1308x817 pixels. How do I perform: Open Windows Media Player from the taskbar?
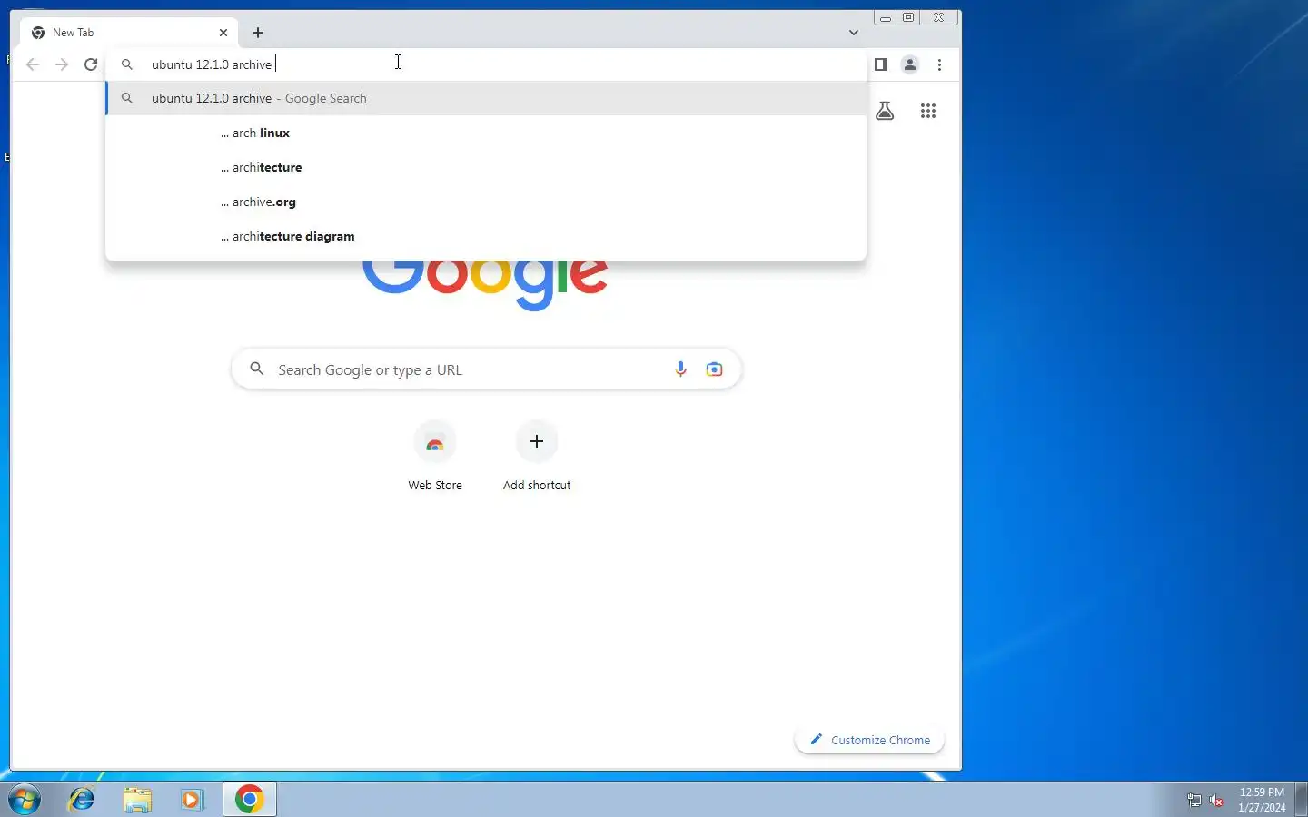(x=193, y=800)
